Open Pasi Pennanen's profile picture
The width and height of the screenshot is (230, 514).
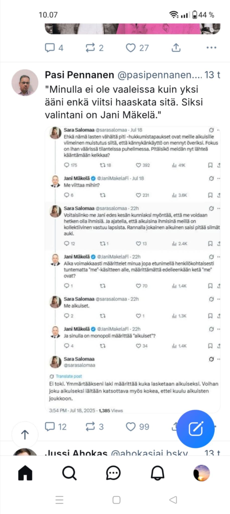25,83
